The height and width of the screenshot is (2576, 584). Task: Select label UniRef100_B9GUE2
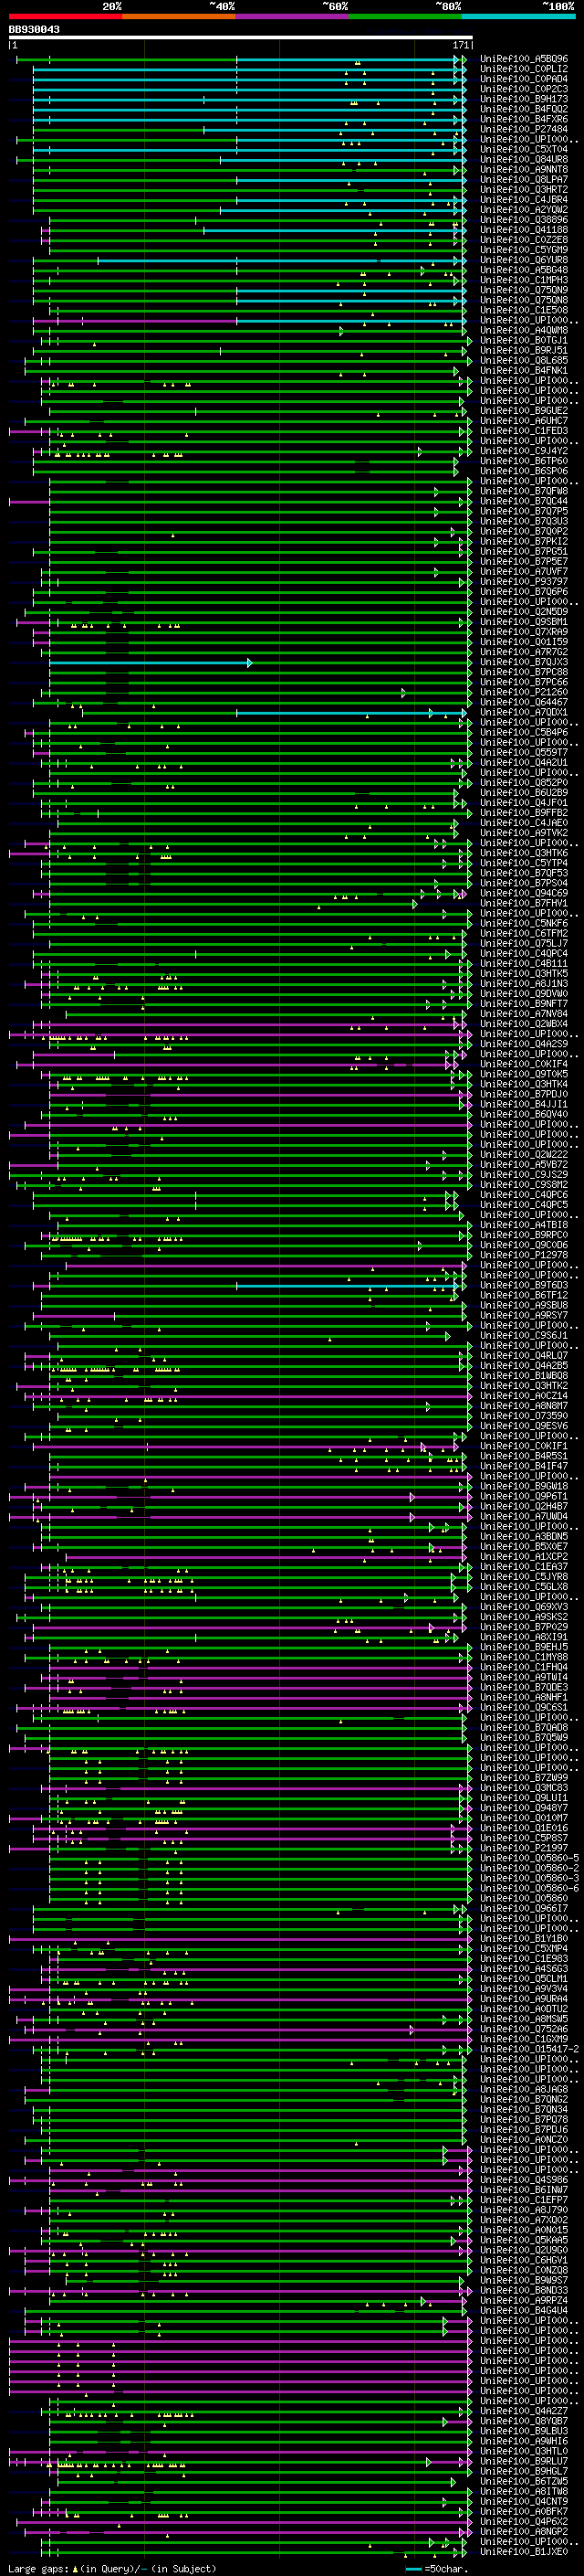(x=523, y=411)
